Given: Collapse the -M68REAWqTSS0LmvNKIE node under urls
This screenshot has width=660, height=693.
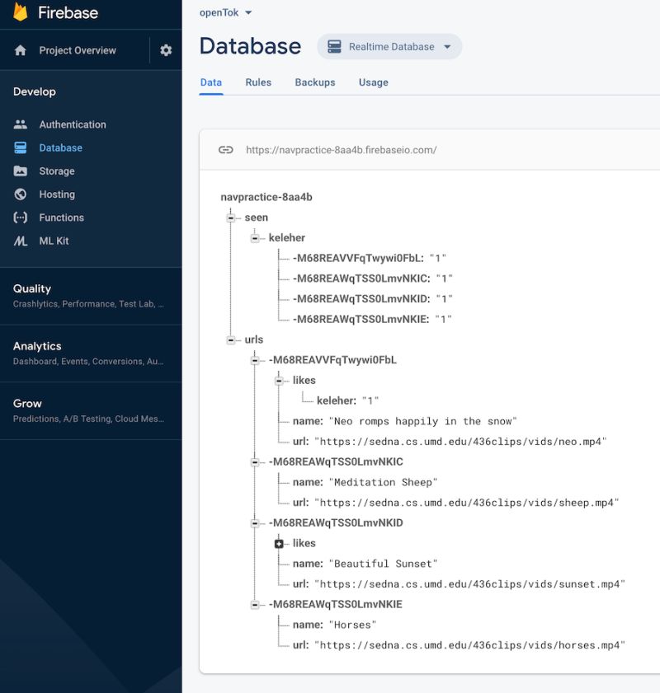Looking at the screenshot, I should pyautogui.click(x=255, y=605).
